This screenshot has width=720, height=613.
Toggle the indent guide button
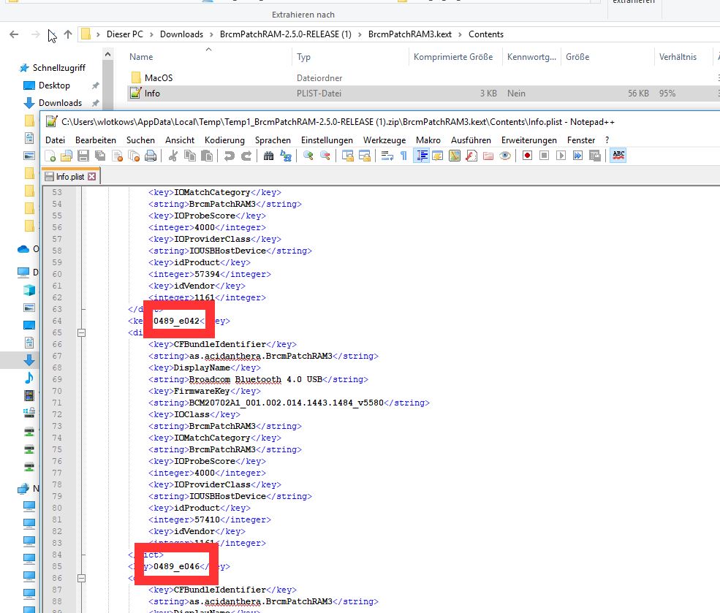[x=421, y=156]
